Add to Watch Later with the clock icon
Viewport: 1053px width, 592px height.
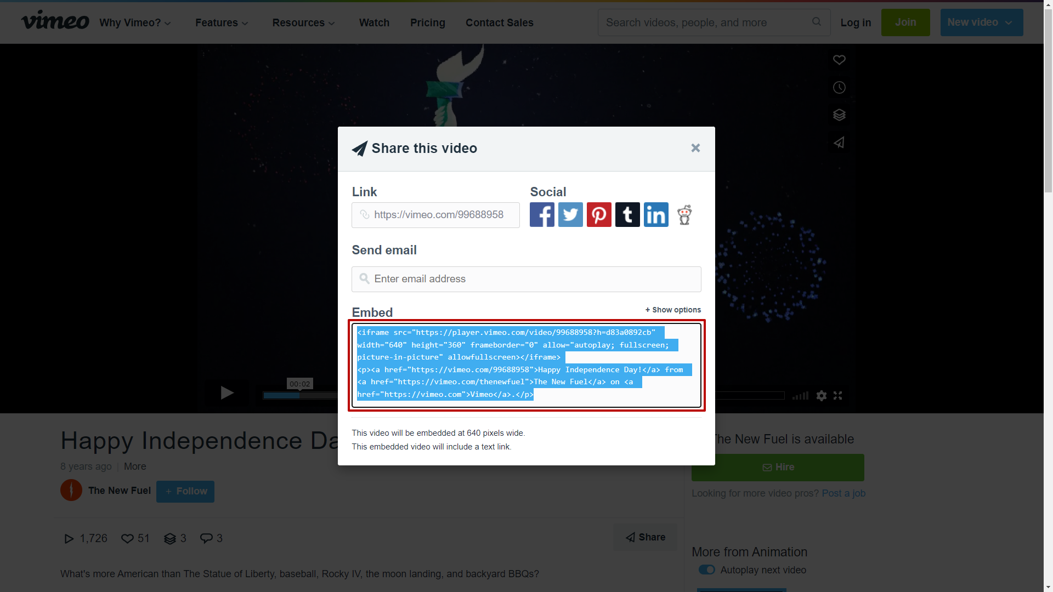coord(839,88)
